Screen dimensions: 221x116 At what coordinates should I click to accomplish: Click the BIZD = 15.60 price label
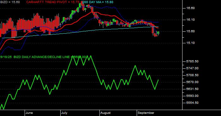(10, 2)
